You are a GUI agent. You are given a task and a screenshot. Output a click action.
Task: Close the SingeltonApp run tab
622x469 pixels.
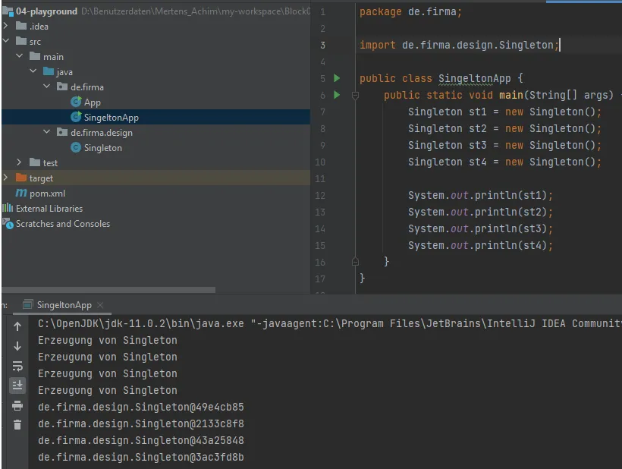click(x=100, y=305)
